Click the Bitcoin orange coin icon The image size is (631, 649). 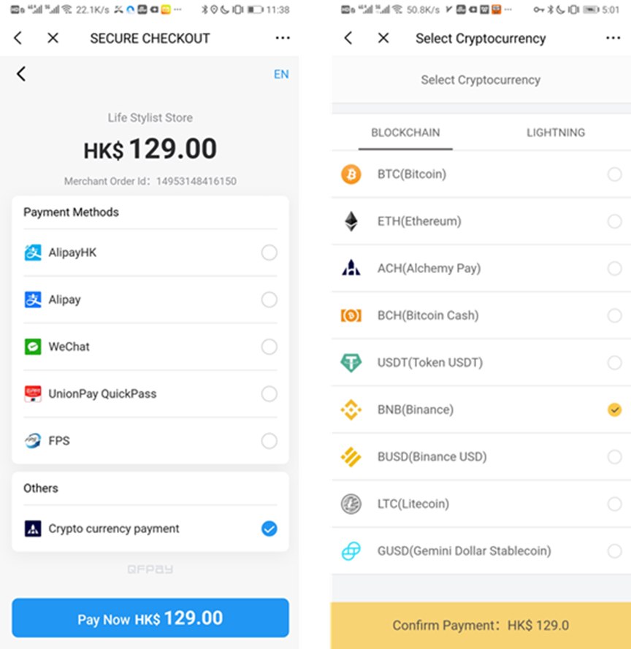click(x=351, y=174)
